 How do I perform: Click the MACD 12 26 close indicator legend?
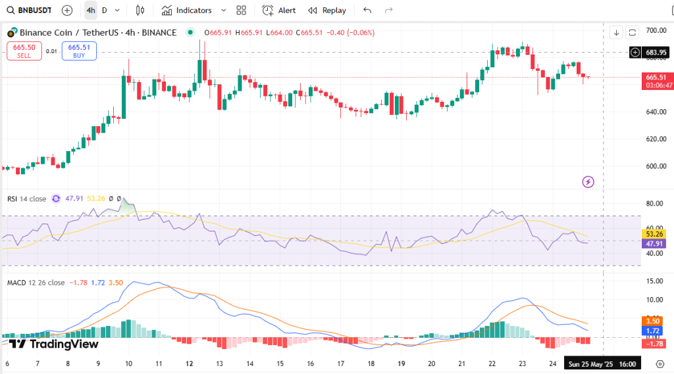[x=36, y=283]
